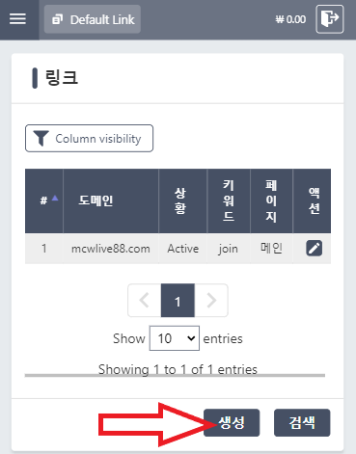Sort by the 상황 column header
Image resolution: width=356 pixels, height=454 pixels.
tap(182, 200)
